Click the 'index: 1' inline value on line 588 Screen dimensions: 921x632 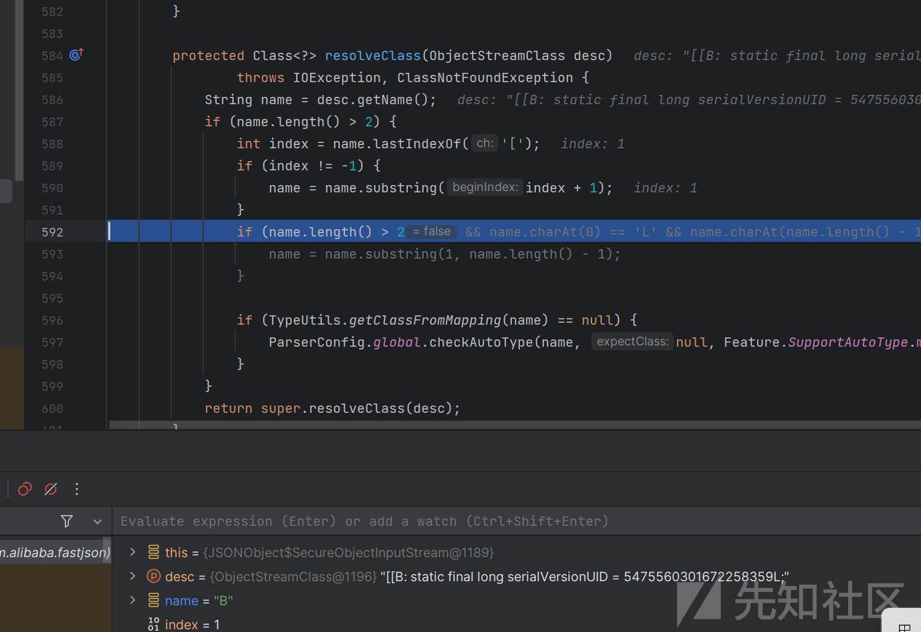[592, 144]
